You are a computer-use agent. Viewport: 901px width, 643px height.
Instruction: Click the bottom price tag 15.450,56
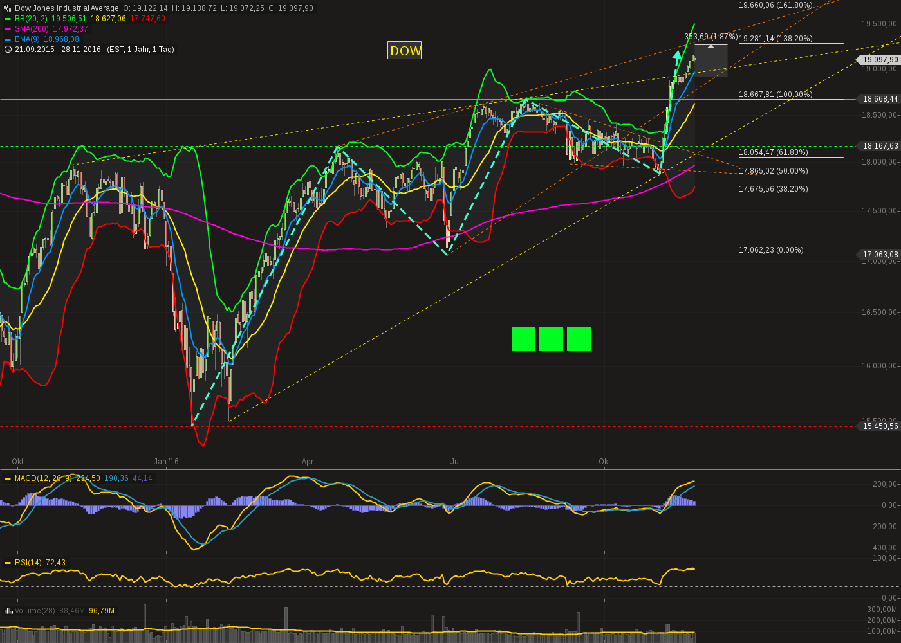point(879,426)
